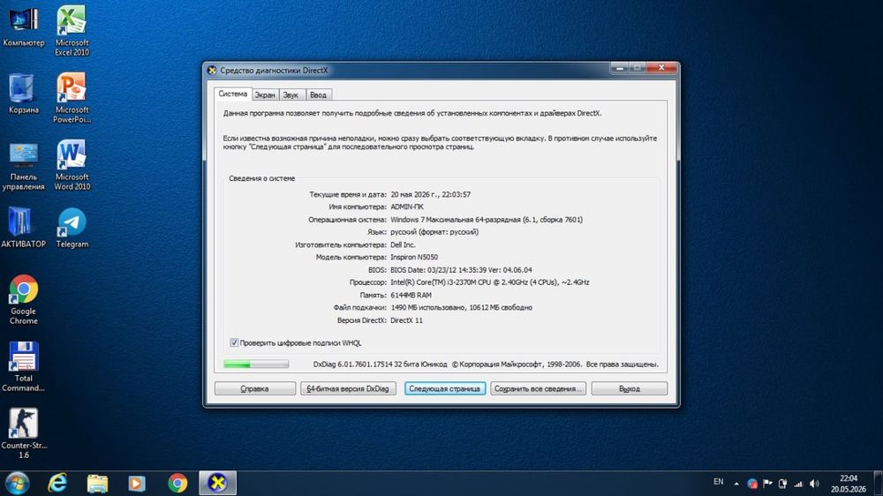Viewport: 883px width, 496px height.
Task: Open the Ввод tab
Action: coord(318,95)
